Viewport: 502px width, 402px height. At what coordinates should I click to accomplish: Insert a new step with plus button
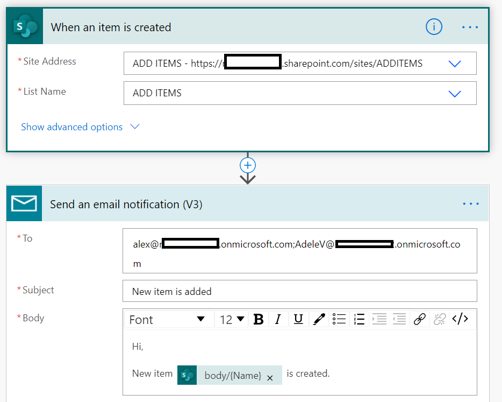pos(248,165)
